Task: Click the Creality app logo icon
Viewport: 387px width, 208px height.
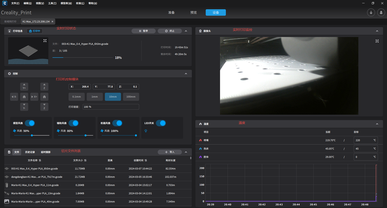Action: 5,3
